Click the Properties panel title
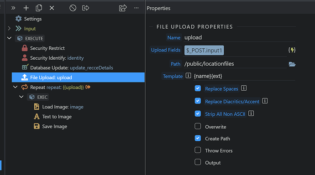Screen dimensions: 315x175 pos(158,8)
